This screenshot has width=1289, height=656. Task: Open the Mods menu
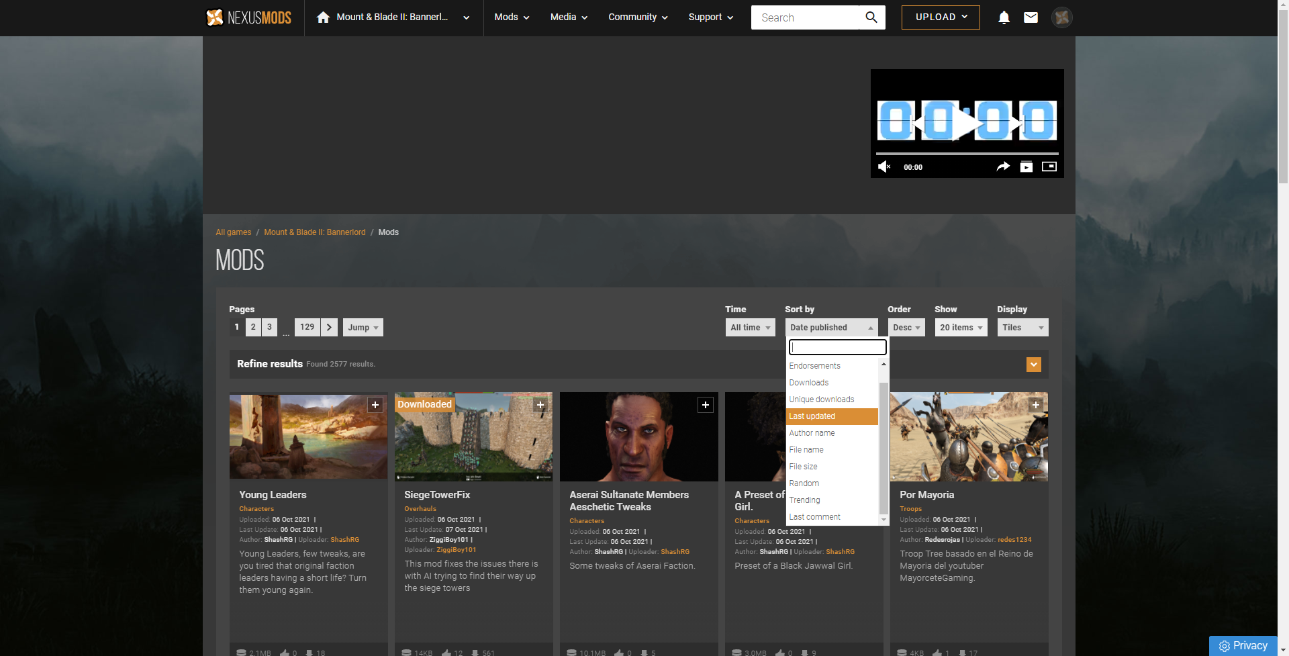[x=512, y=17]
